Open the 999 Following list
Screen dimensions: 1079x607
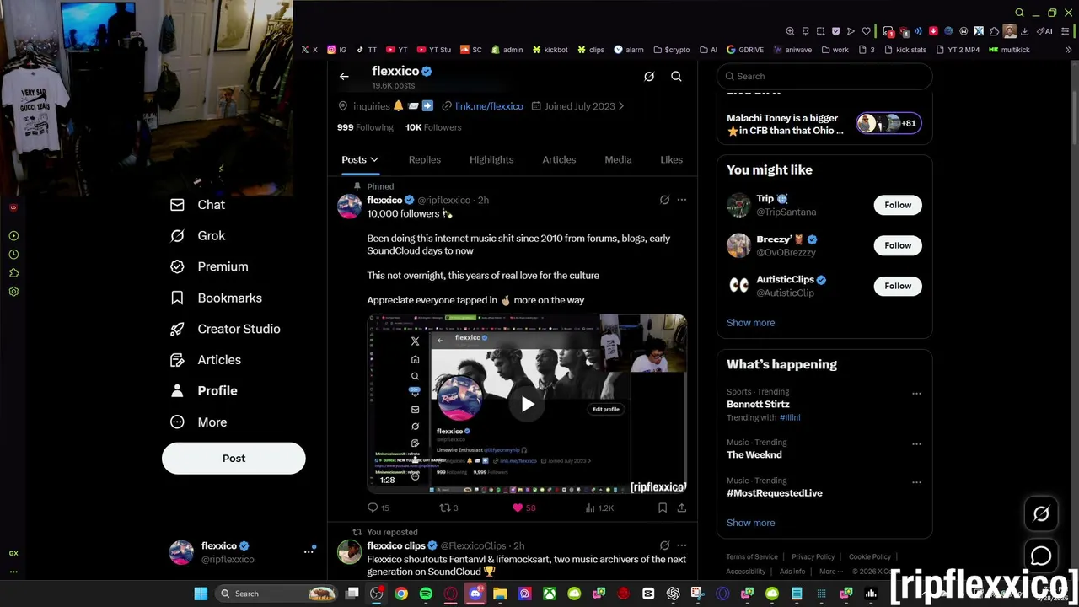coord(365,127)
